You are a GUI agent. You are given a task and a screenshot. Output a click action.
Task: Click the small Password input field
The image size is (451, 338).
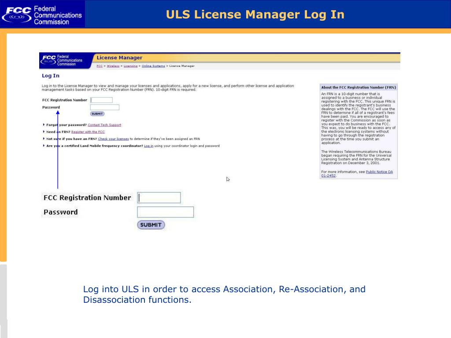tap(105, 107)
